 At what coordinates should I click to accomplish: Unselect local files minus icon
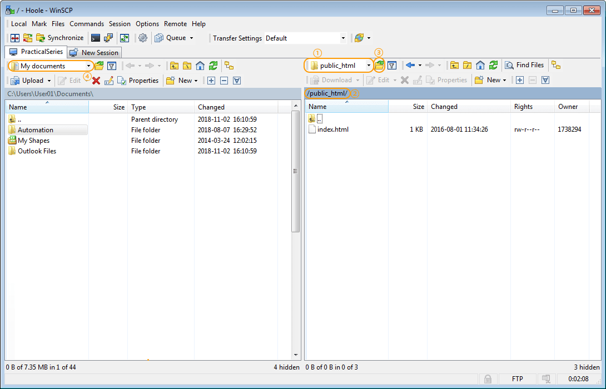click(x=224, y=81)
